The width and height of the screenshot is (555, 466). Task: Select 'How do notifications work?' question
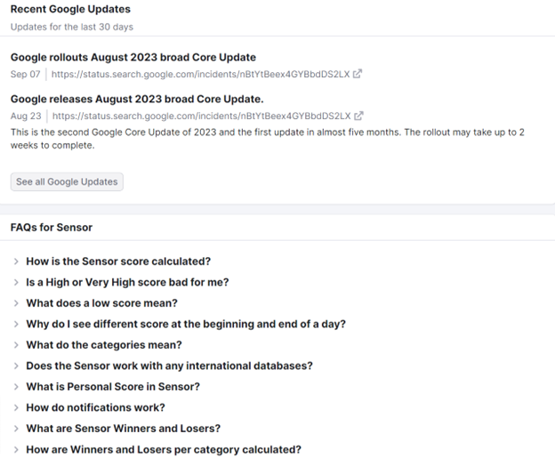coord(95,407)
